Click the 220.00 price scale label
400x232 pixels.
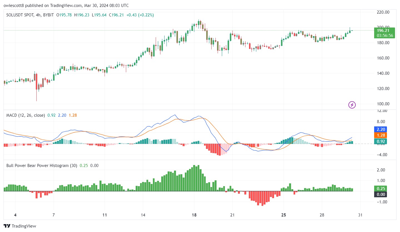pos(383,12)
